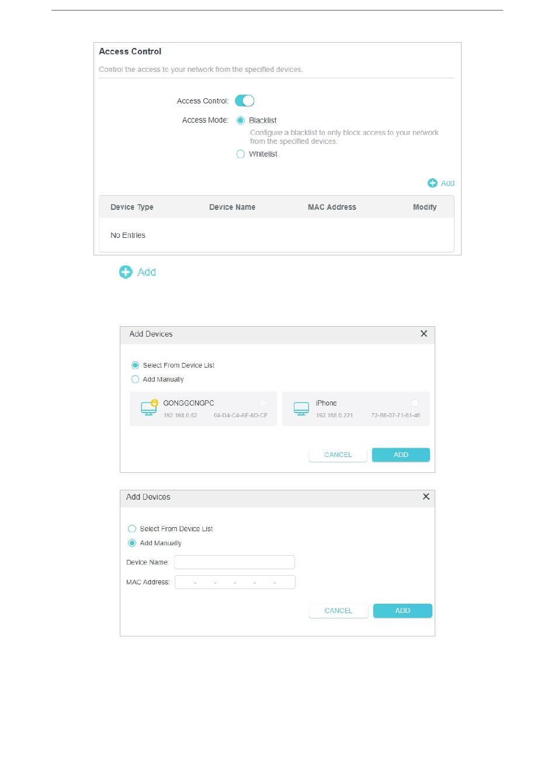Screen dimensions: 555x758
Task: Click the Add plus icon above the device table
Action: pyautogui.click(x=432, y=183)
